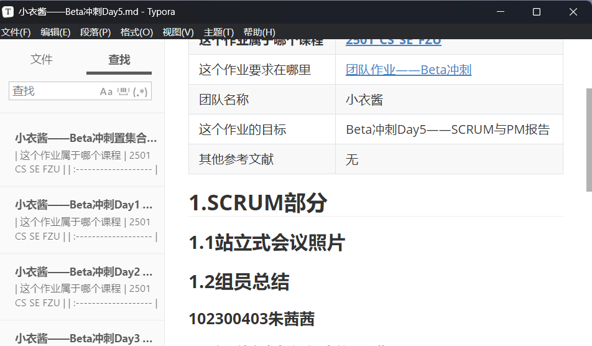
Task: Click table cell 其他参考文献
Action: tap(262, 159)
